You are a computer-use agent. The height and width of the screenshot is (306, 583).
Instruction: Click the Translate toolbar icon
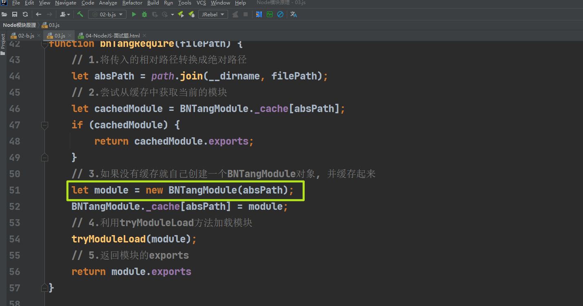point(294,14)
